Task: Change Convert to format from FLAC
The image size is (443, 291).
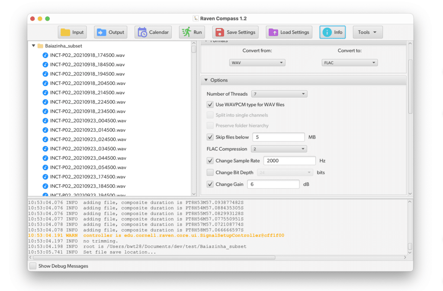Action: 349,62
